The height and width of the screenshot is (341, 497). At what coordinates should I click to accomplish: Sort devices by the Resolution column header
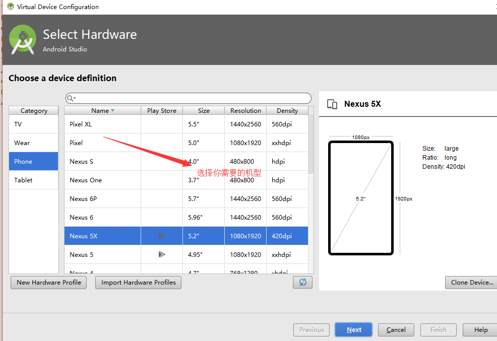pyautogui.click(x=245, y=110)
